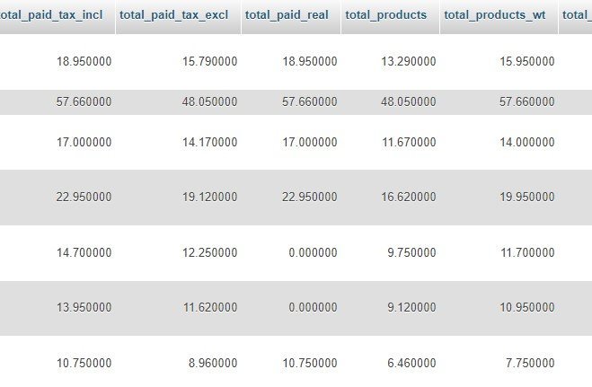Select cell 57.660000 in total_products_wt column
This screenshot has width=592, height=387.
pyautogui.click(x=527, y=101)
